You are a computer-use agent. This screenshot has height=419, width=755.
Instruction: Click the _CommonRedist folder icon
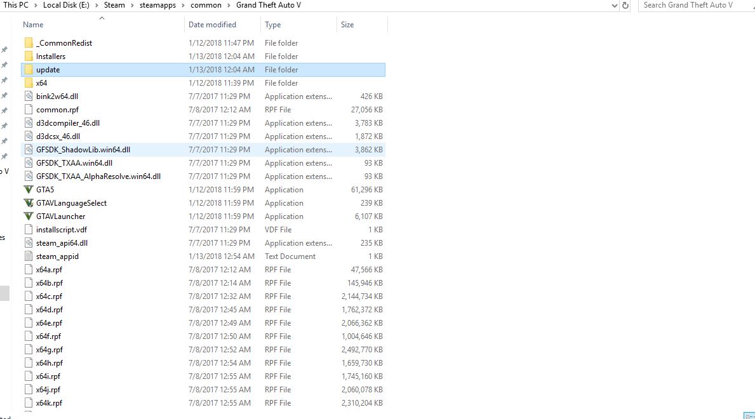29,43
